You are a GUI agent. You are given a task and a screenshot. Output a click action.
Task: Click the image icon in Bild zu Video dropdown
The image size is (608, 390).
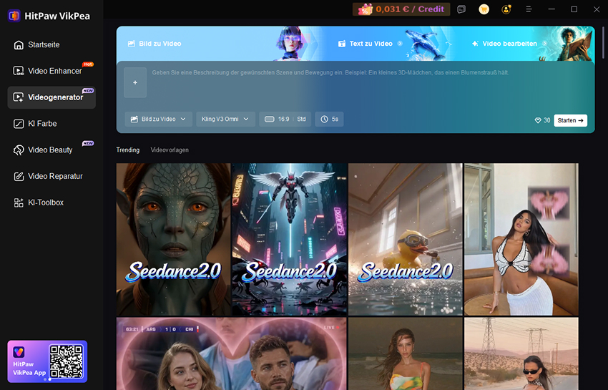134,119
